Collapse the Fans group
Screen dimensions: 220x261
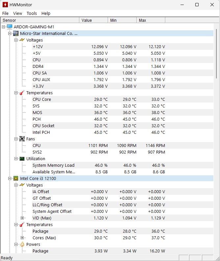coord(16,139)
